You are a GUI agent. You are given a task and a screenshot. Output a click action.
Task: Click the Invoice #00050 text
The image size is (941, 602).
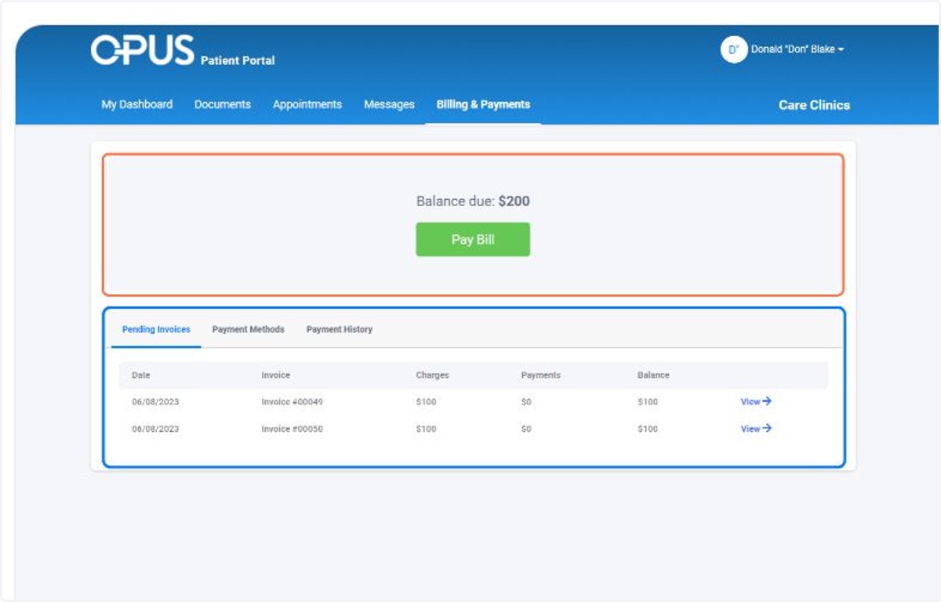292,430
